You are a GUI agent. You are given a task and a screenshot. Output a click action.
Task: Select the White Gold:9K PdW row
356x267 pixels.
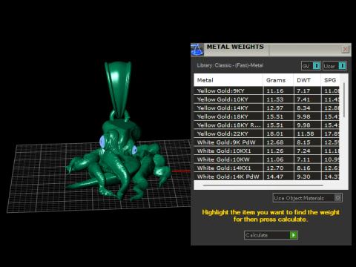click(266, 142)
